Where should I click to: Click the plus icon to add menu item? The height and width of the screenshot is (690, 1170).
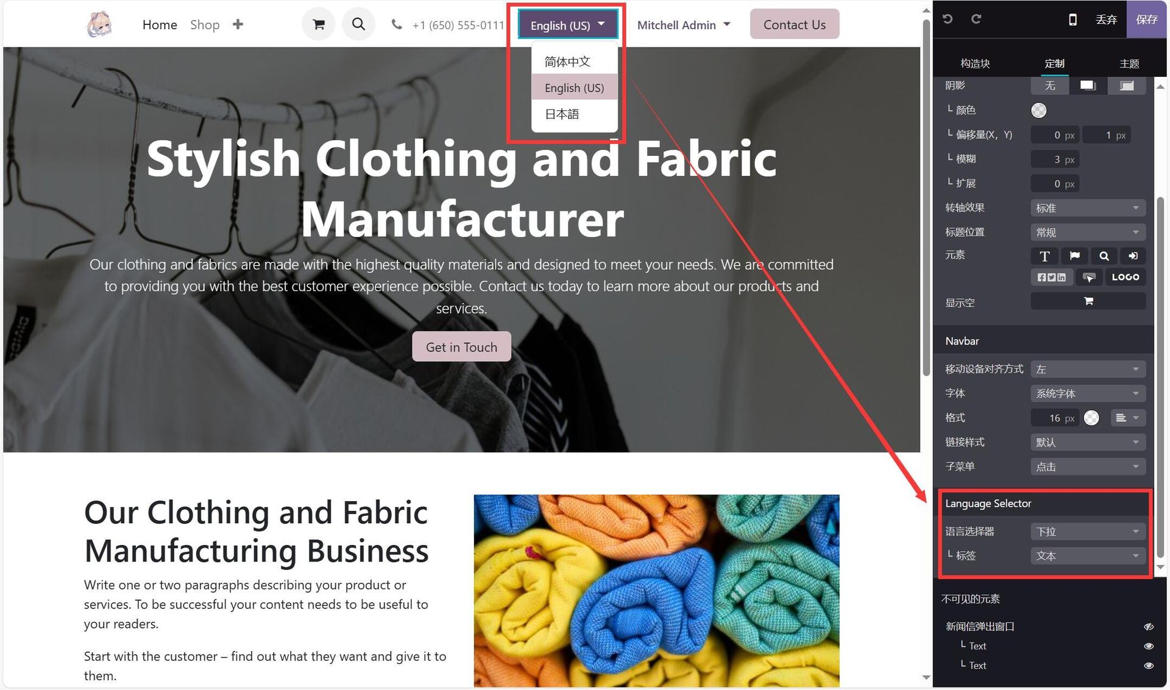[238, 24]
